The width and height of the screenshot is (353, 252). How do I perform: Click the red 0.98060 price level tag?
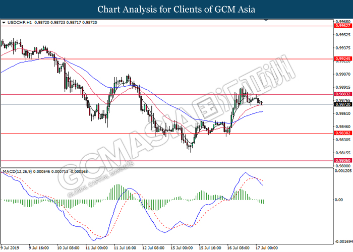click(343, 160)
